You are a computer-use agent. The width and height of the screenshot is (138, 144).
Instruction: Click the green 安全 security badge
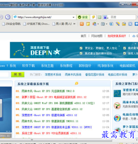coord(83,17)
